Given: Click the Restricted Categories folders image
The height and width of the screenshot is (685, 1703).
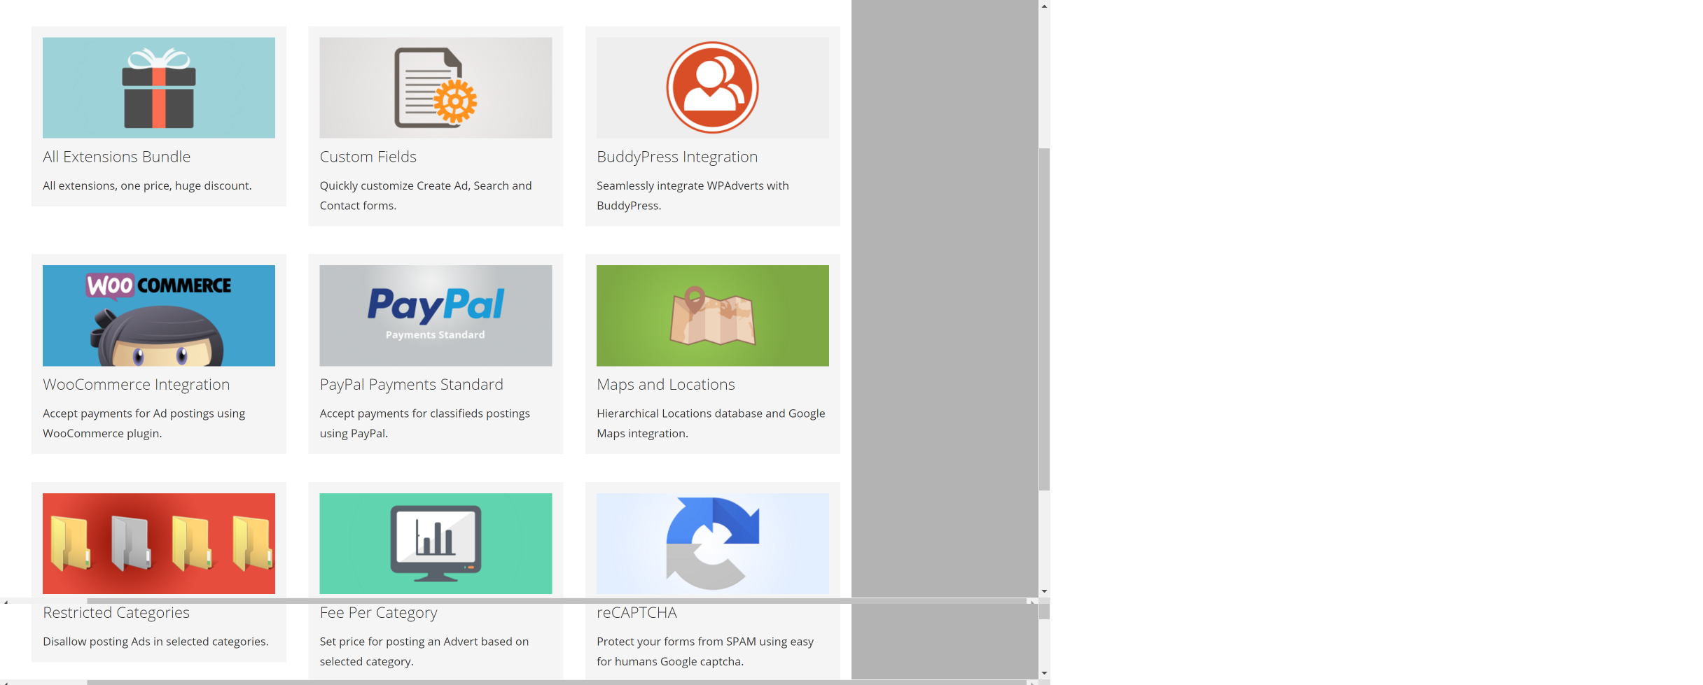Looking at the screenshot, I should (158, 543).
